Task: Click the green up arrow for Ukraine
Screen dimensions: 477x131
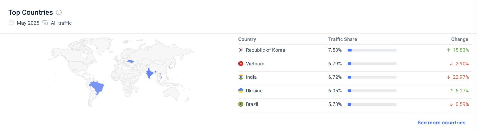Action: [x=451, y=91]
